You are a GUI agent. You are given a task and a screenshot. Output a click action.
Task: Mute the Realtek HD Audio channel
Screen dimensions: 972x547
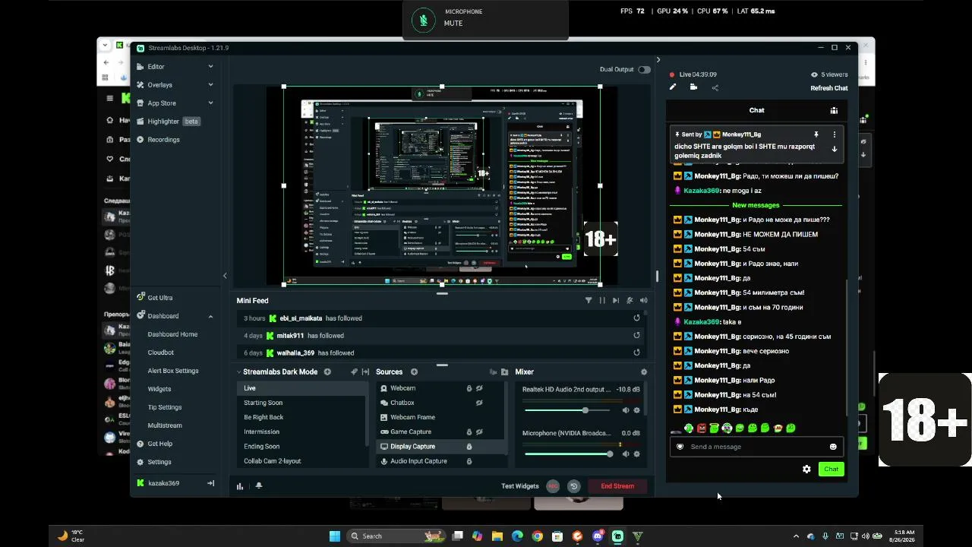(626, 410)
